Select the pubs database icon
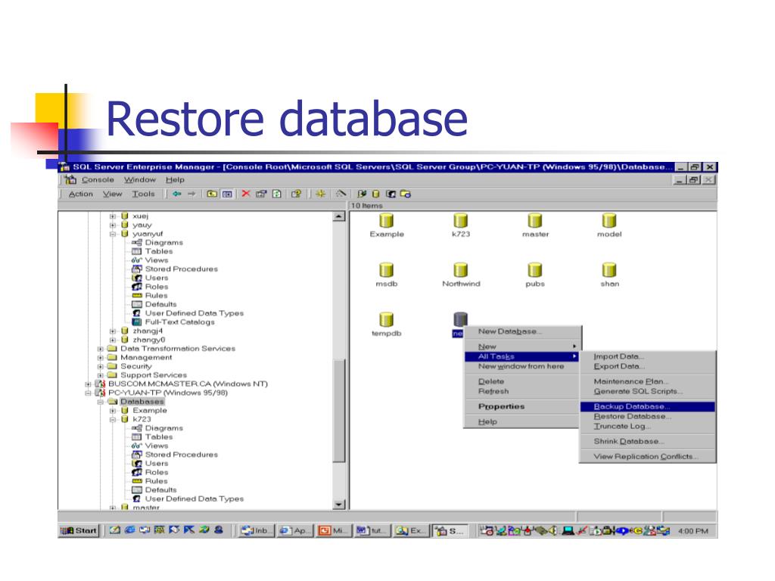Image resolution: width=775 pixels, height=581 pixels. (x=535, y=270)
